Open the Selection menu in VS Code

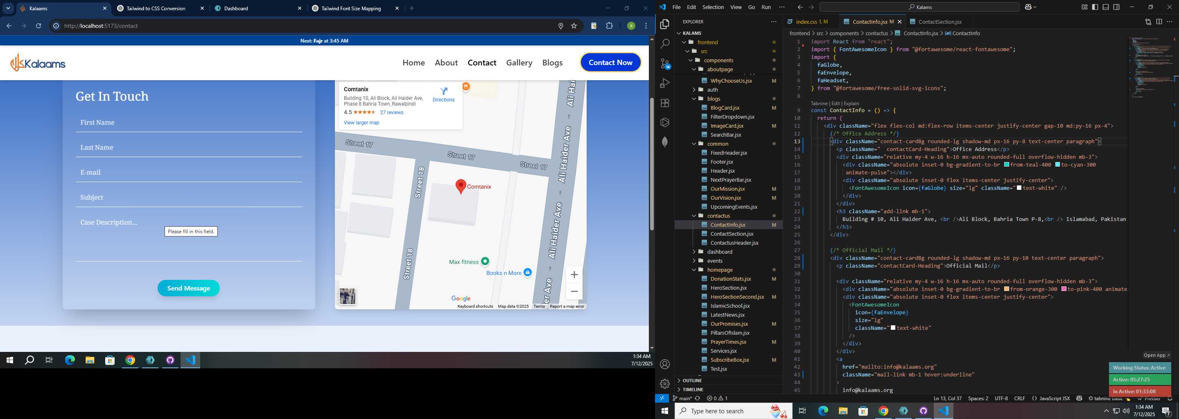pos(713,7)
